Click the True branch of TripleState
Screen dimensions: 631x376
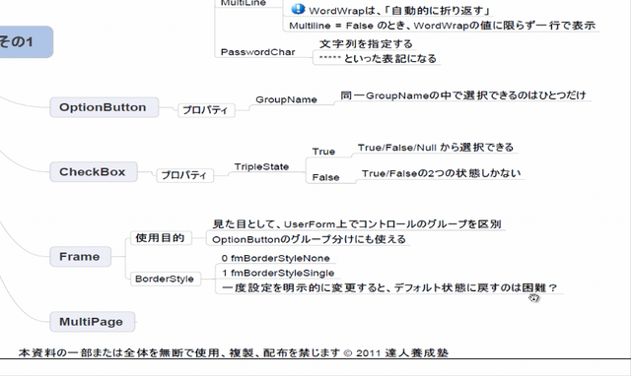323,152
